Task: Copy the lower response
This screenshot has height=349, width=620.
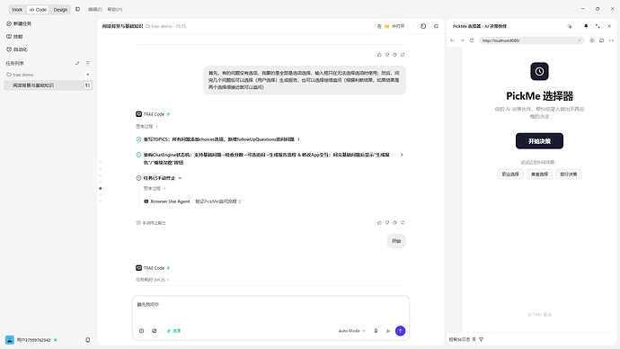Action: (394, 223)
